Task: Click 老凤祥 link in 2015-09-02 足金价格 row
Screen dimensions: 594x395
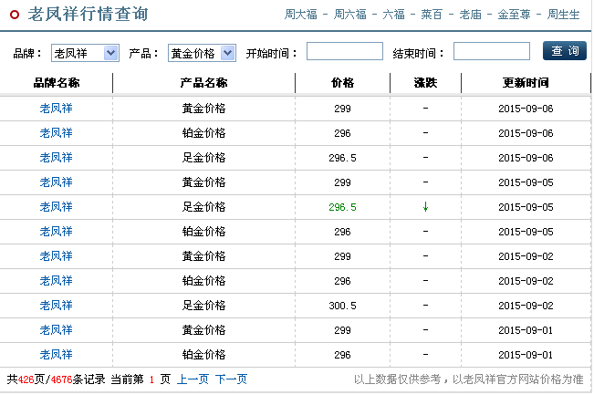Action: [x=56, y=306]
